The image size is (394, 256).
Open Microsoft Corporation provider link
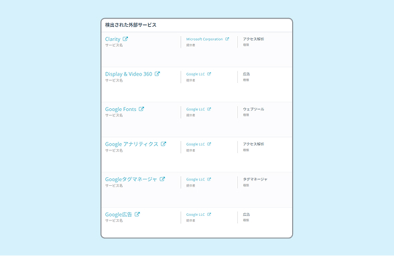[204, 39]
